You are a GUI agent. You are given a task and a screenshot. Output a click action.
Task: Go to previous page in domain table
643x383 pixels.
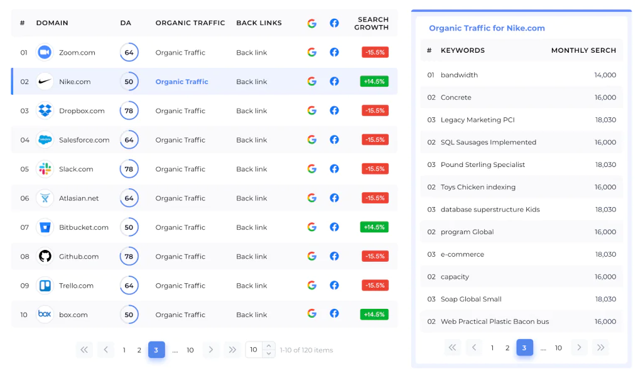(x=105, y=350)
